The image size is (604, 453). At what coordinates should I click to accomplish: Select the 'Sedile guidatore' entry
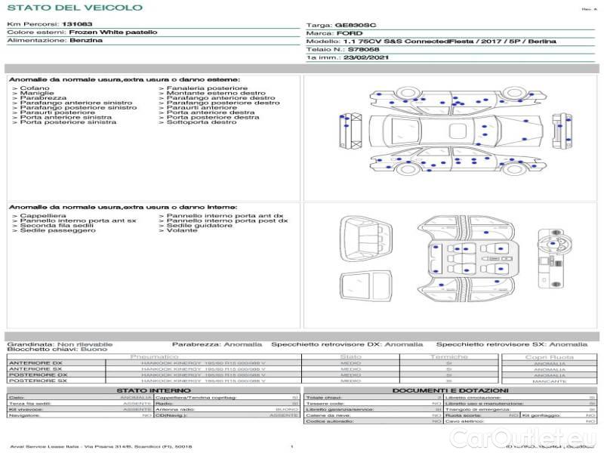pos(199,225)
